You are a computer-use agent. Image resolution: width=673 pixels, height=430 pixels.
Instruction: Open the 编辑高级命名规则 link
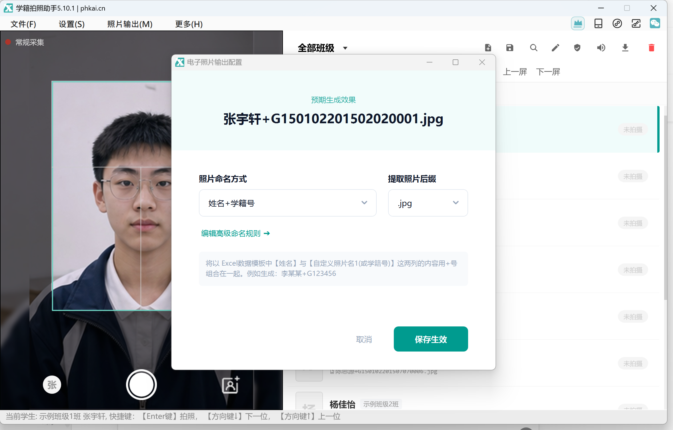[235, 233]
